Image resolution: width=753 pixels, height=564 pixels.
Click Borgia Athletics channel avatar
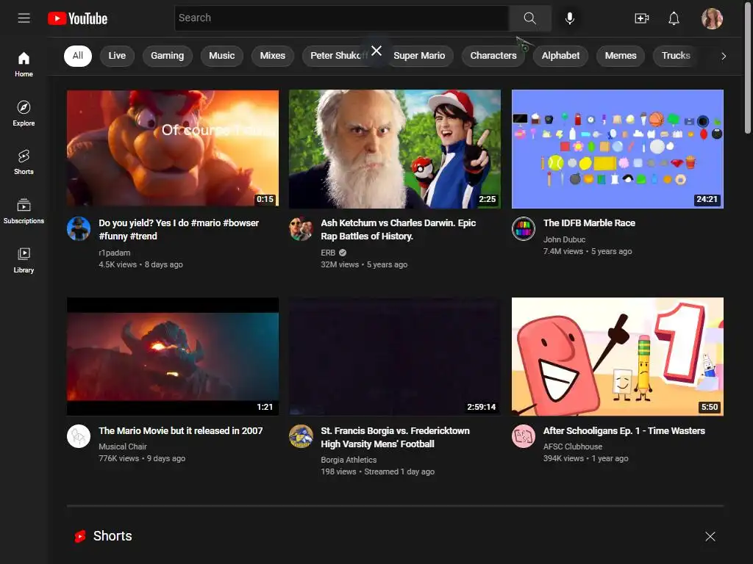[x=301, y=436]
